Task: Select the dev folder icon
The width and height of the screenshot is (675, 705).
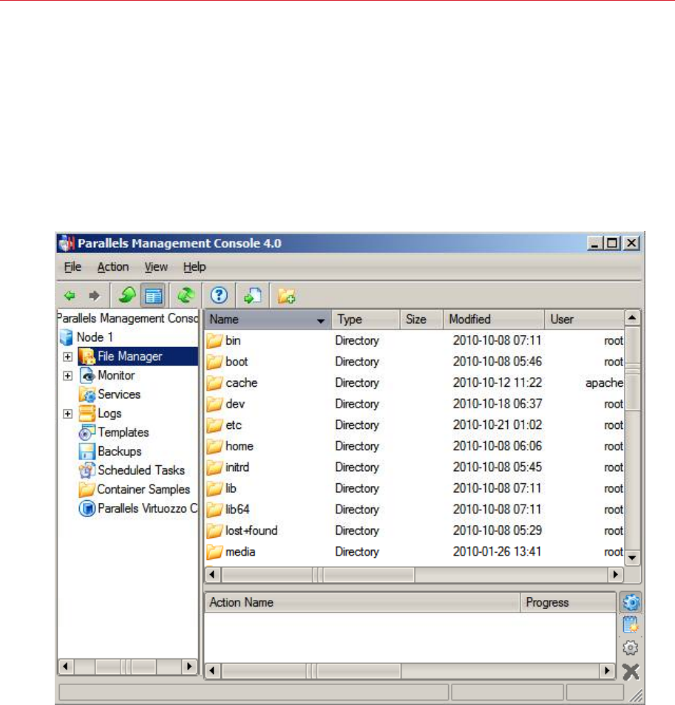Action: point(214,404)
